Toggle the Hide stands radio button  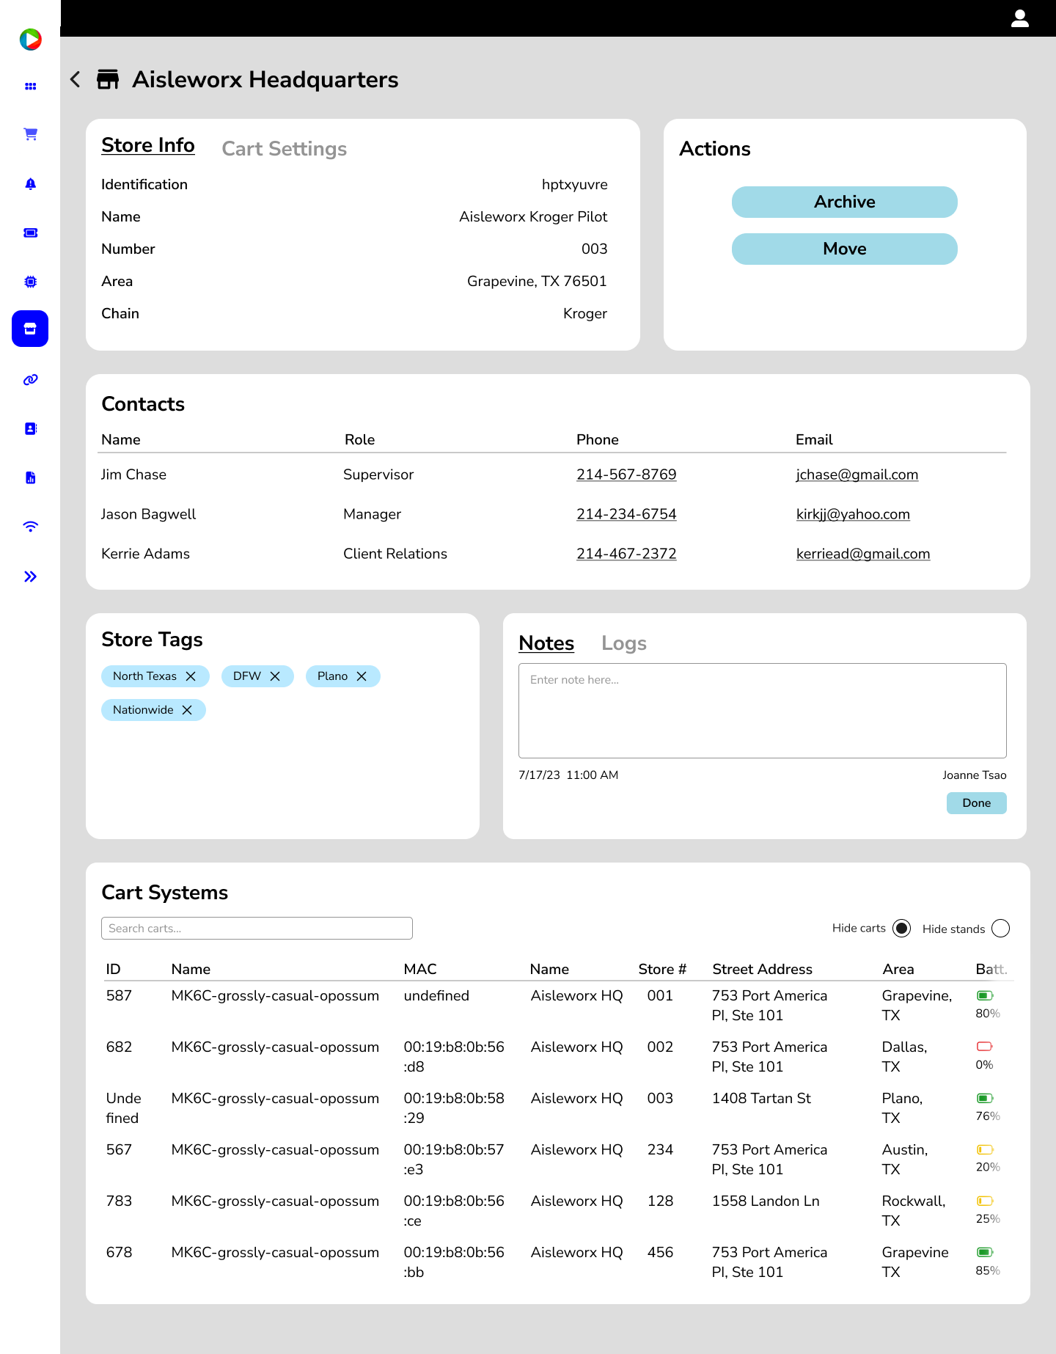pos(1000,929)
